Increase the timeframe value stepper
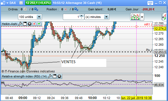168x101 pixels. click(82, 16)
